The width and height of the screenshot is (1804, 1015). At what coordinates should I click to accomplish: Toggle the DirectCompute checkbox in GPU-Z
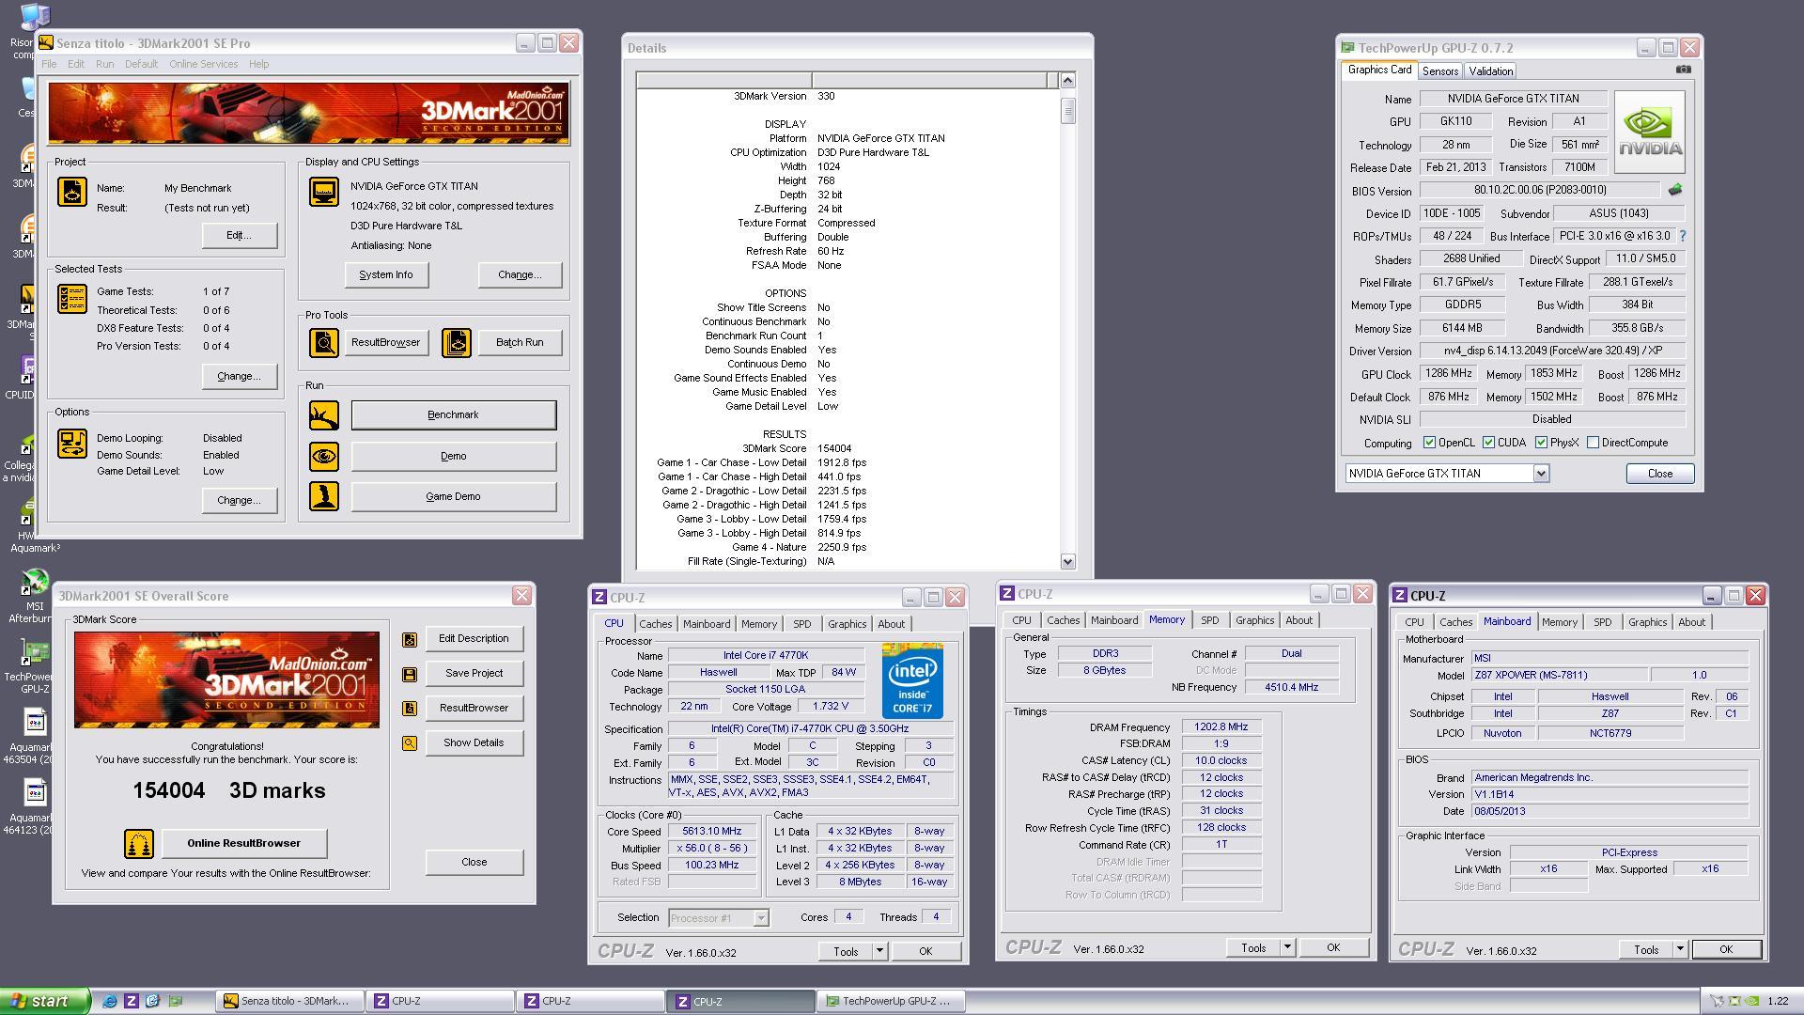[1593, 443]
